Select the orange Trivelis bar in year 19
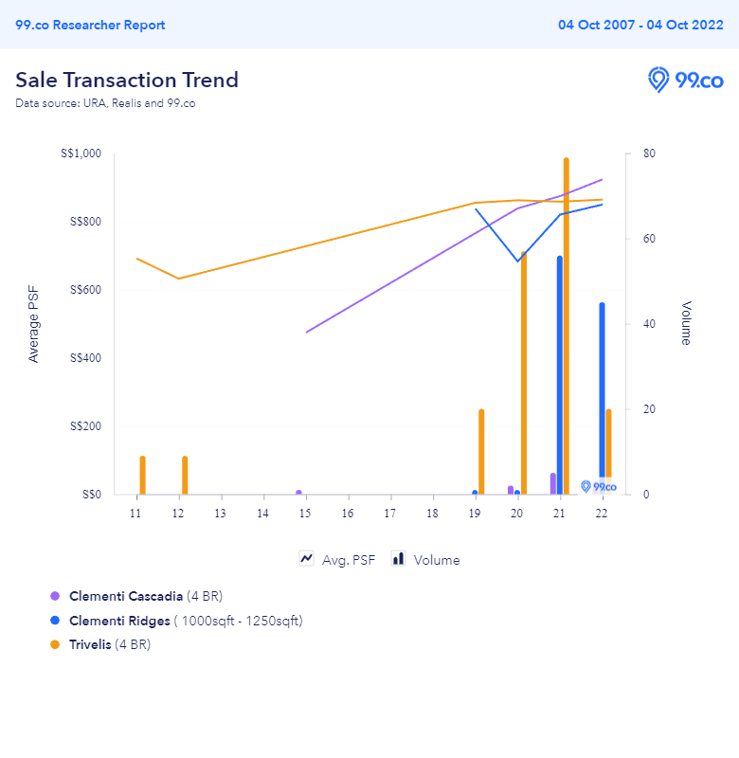The image size is (739, 758). pyautogui.click(x=481, y=452)
